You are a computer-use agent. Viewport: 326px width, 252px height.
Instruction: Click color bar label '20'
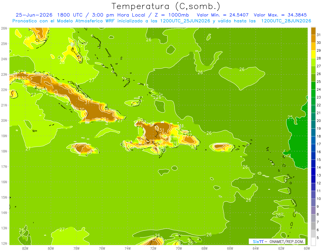coord(319,121)
